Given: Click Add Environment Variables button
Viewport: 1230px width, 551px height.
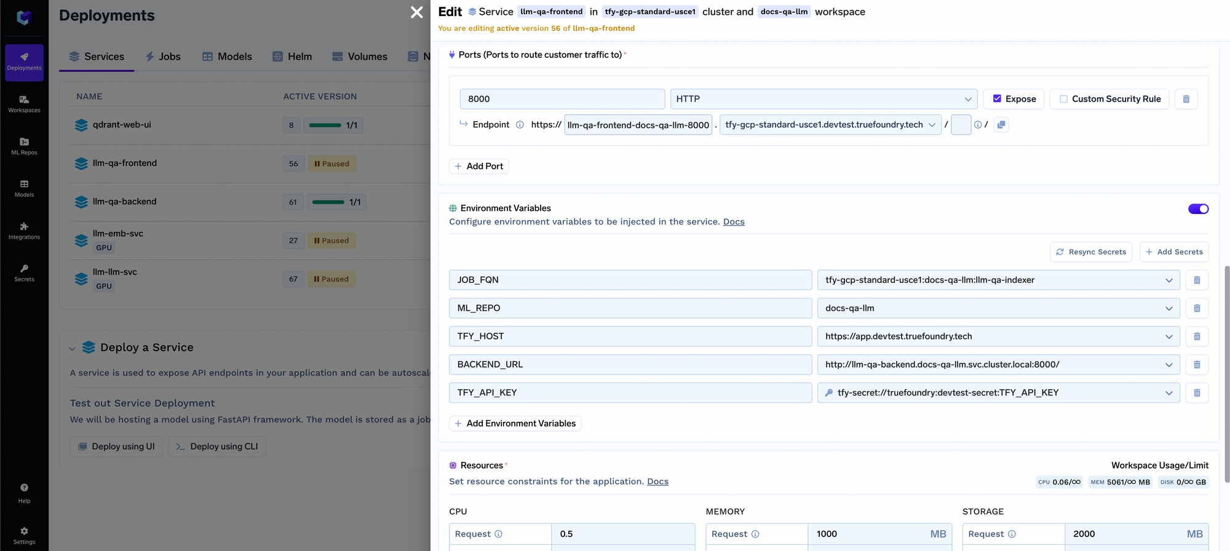Looking at the screenshot, I should click(x=515, y=424).
